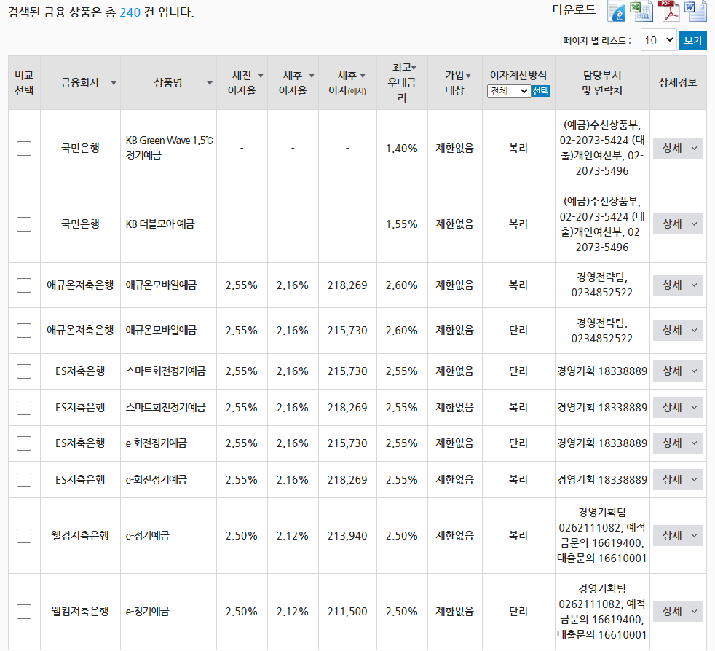Expand 상세 for 애큐온모바일예금 복리 row

click(678, 285)
